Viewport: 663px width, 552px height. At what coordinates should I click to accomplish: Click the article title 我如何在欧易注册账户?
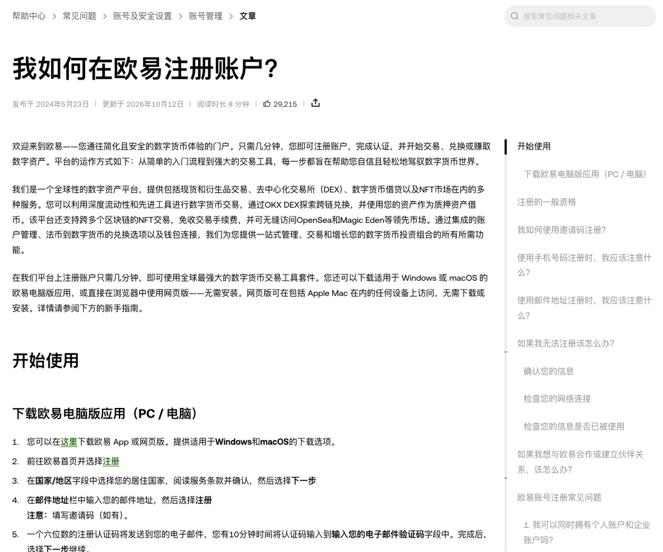tap(145, 69)
